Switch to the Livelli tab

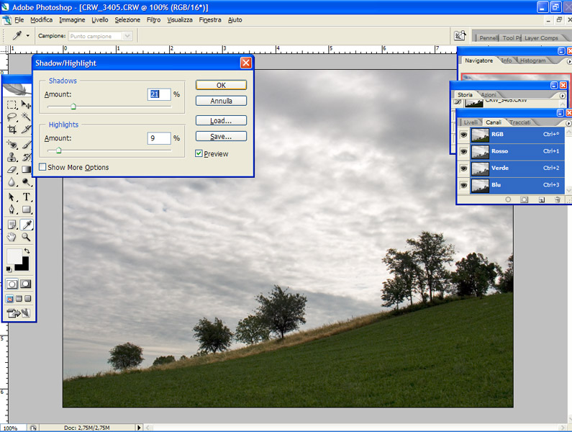[x=470, y=122]
